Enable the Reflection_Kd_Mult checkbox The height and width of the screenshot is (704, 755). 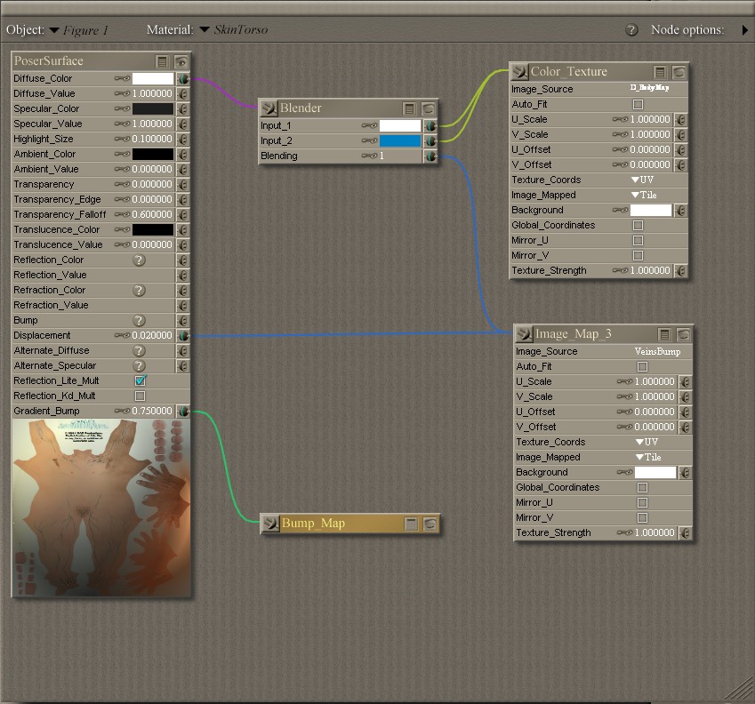[x=140, y=396]
